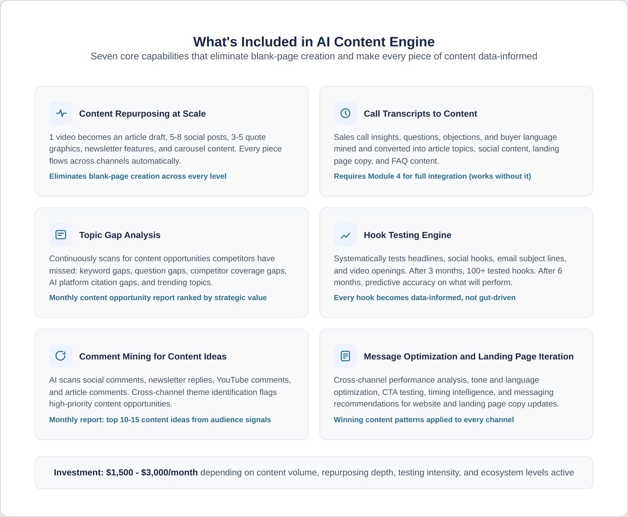
Task: Click "Winning content patterns applied to every channel"
Action: click(x=424, y=420)
